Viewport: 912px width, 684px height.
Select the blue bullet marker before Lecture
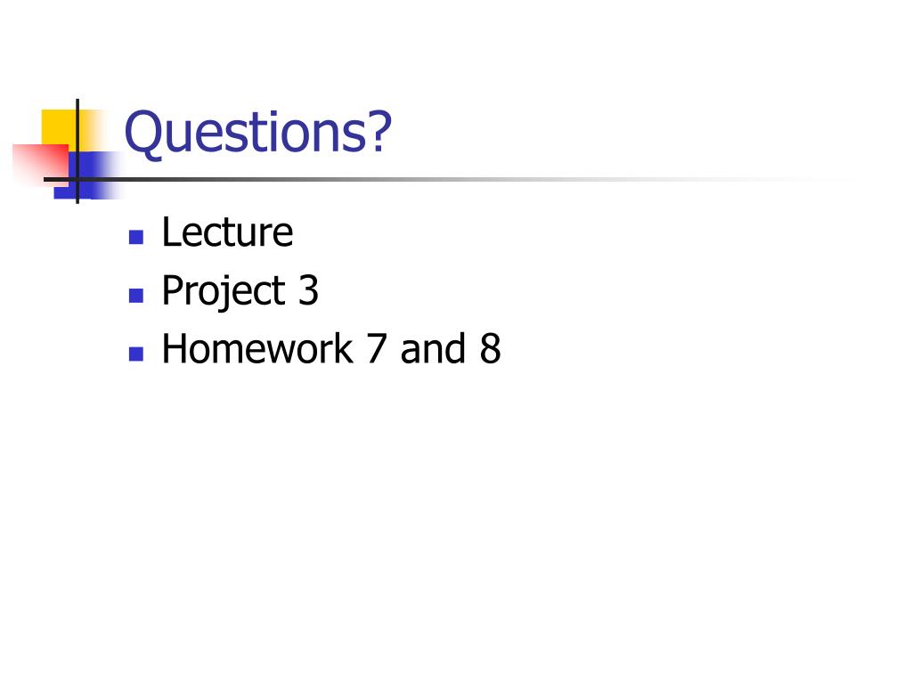(x=136, y=237)
